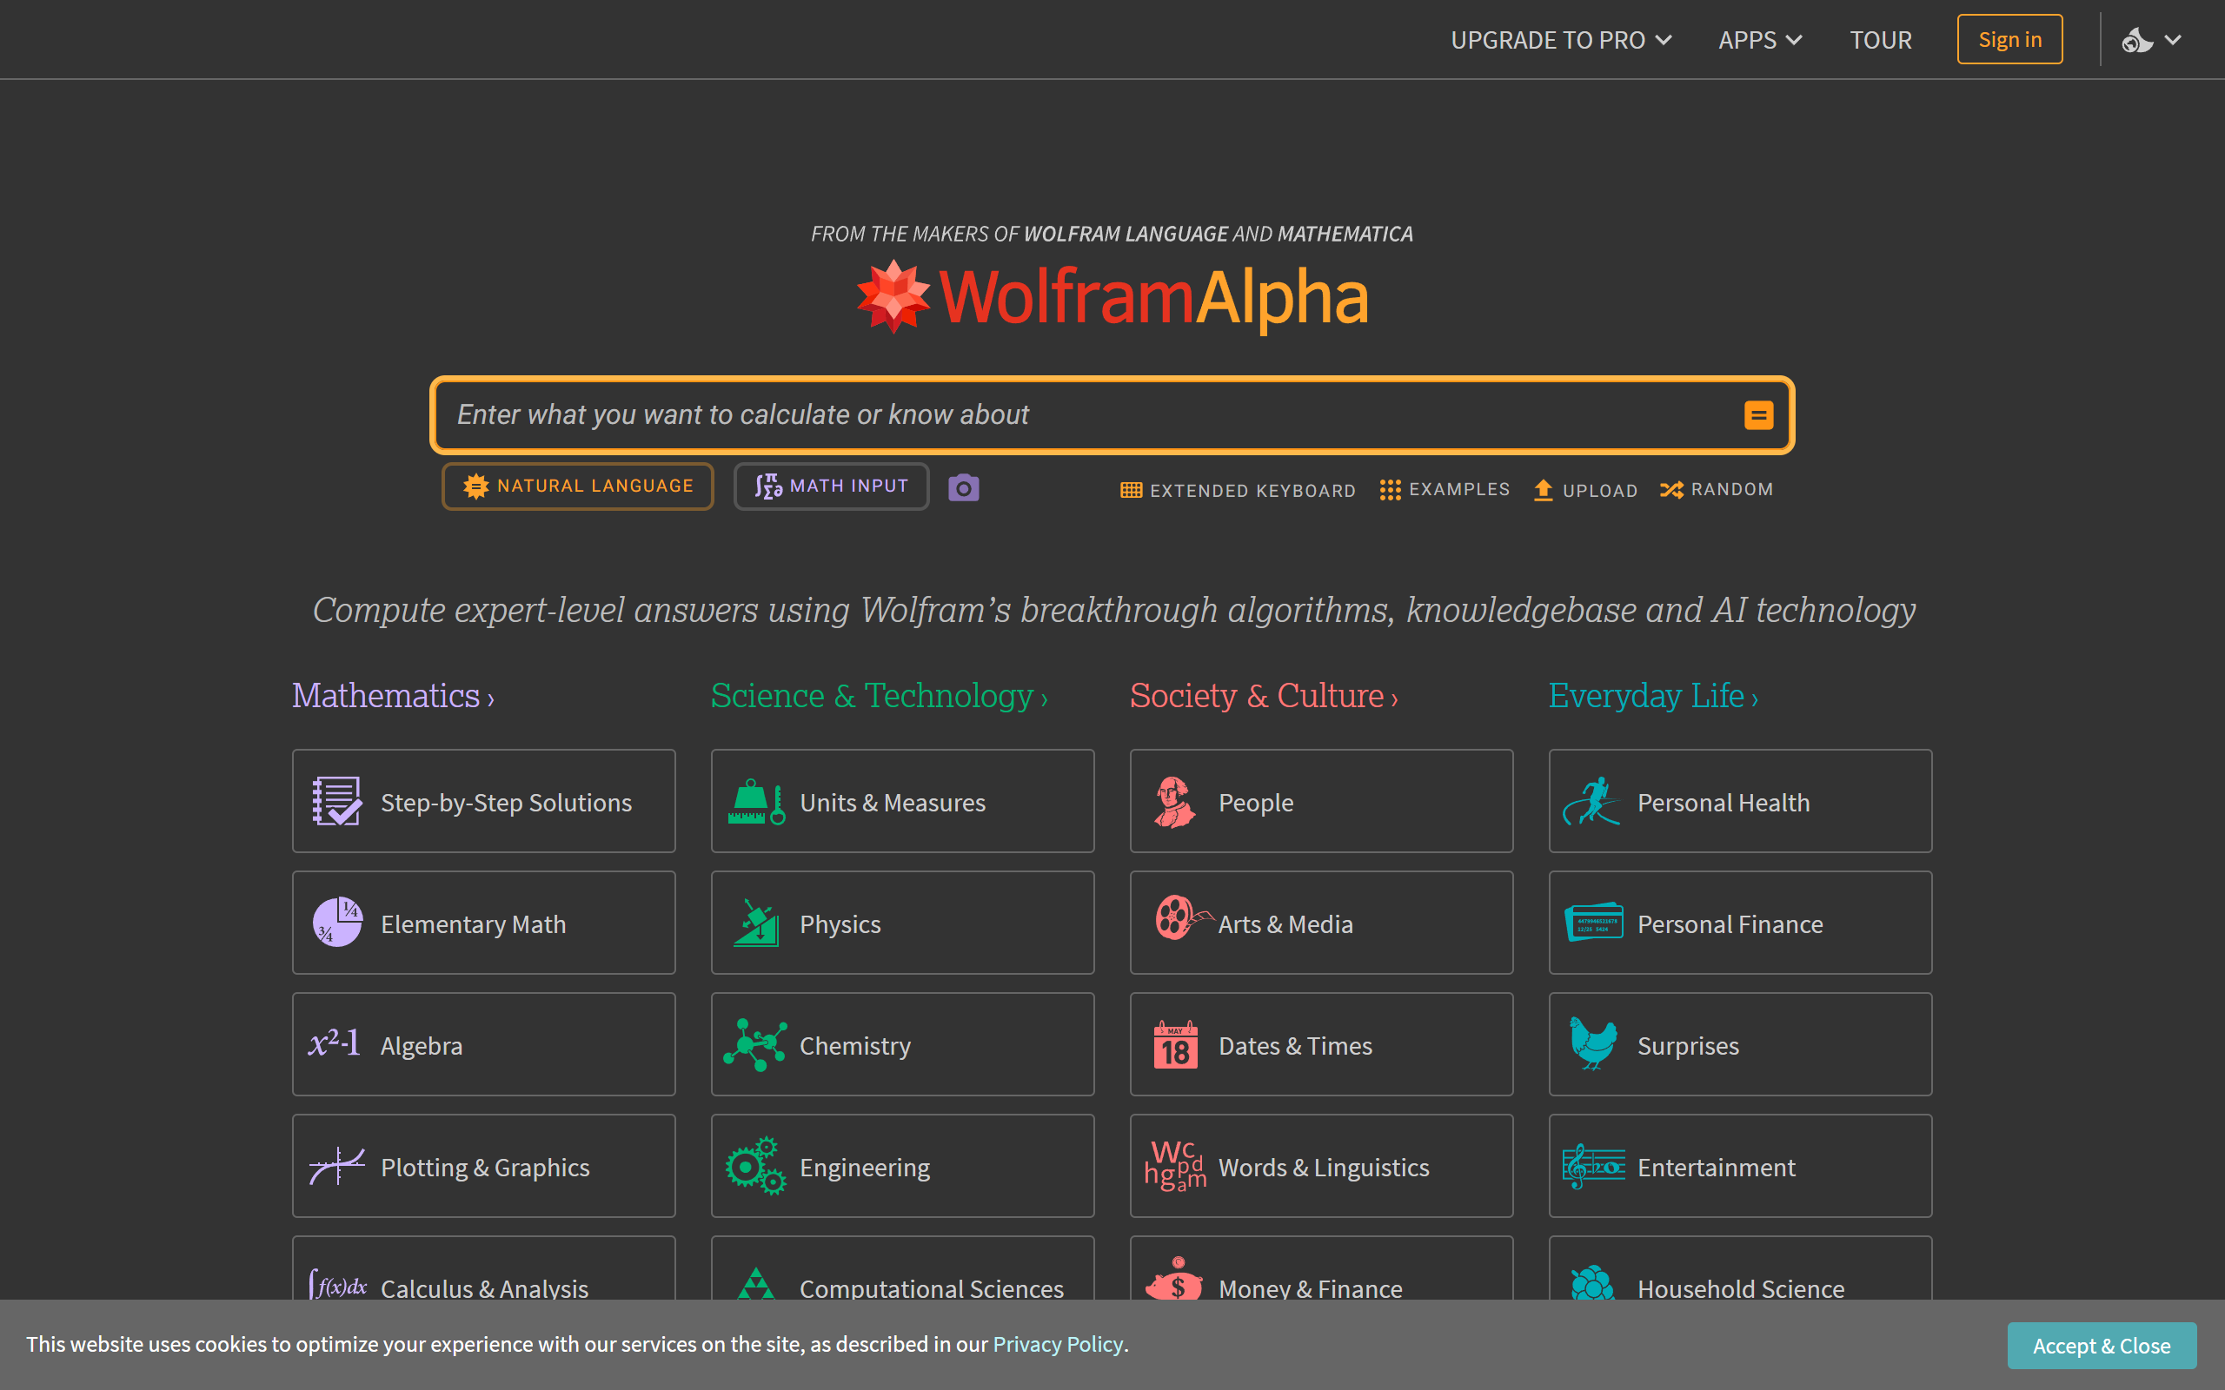2225x1390 pixels.
Task: Switch to Math Input mode
Action: [x=831, y=486]
